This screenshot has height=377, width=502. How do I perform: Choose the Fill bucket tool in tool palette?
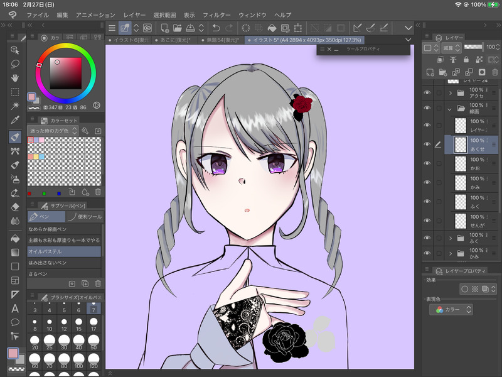[14, 239]
